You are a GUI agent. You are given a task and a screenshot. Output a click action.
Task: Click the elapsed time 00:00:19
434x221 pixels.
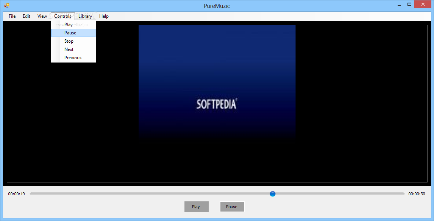click(17, 194)
